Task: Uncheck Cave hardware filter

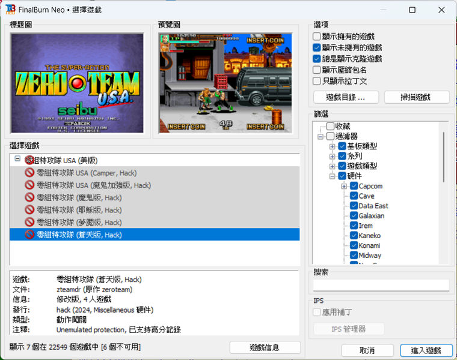Action: 354,196
